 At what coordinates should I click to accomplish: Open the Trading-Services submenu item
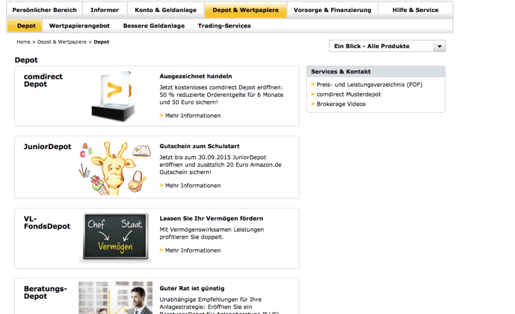224,26
